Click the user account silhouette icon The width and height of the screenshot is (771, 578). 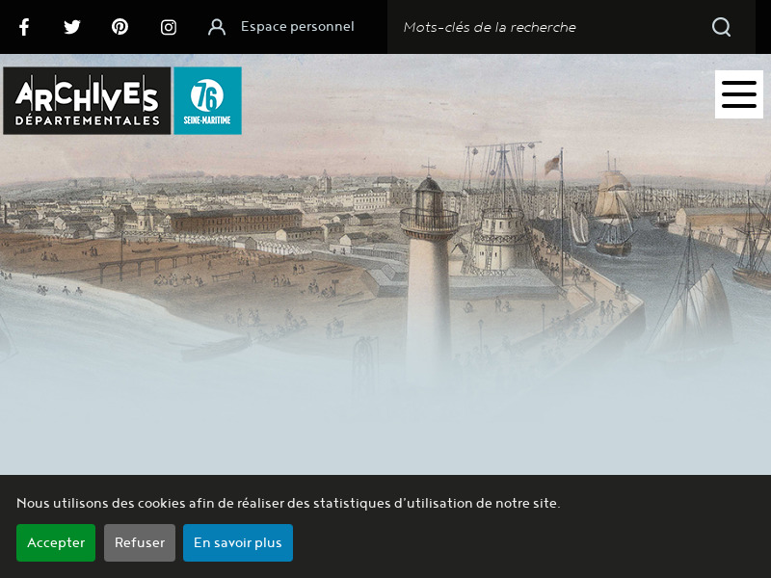(216, 27)
